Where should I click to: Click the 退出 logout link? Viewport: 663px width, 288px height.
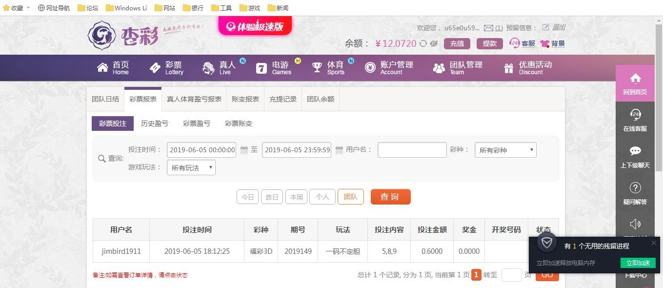(559, 27)
